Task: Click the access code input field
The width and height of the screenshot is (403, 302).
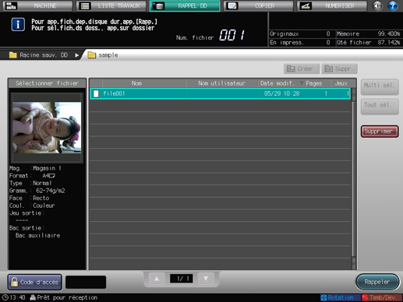Action: pyautogui.click(x=86, y=282)
